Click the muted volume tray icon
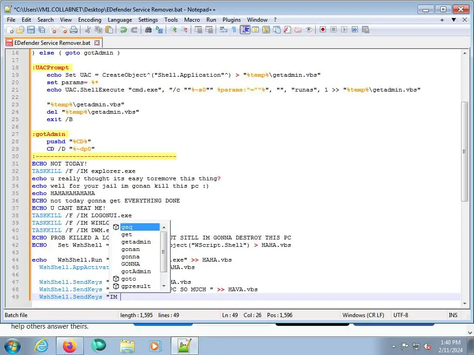 [x=427, y=346]
